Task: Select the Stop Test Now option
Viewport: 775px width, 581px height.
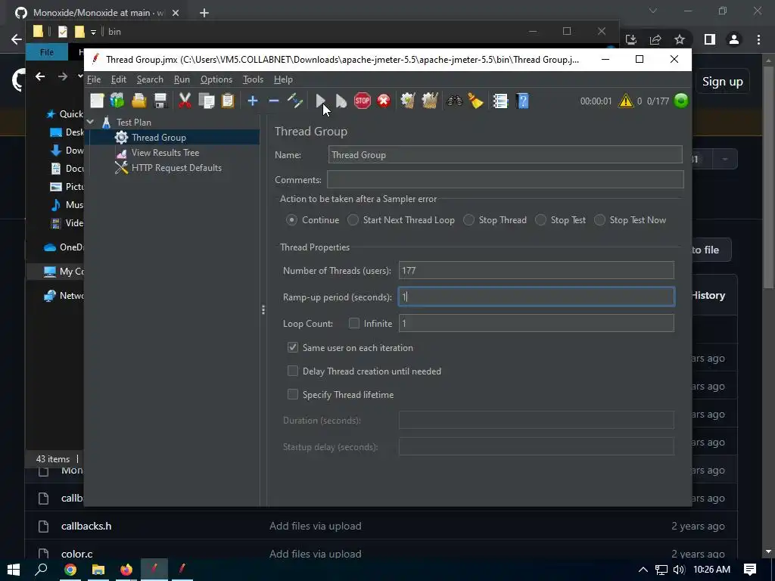Action: point(599,220)
